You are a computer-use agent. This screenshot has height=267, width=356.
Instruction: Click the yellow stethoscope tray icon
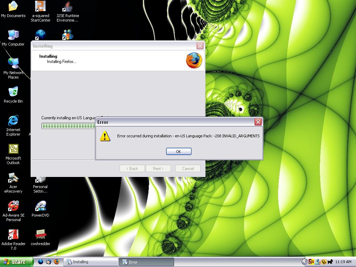coord(324,262)
